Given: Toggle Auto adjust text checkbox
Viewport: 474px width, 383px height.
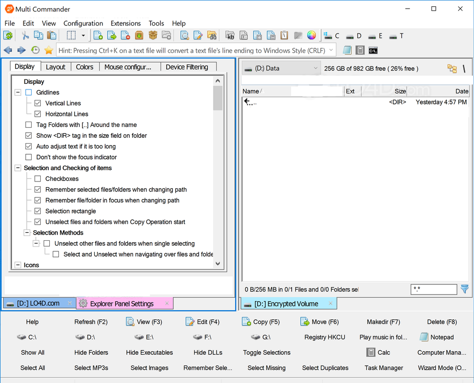Looking at the screenshot, I should tap(28, 146).
